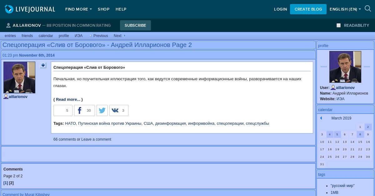The height and width of the screenshot is (196, 375).
Task: Click the user icon beside AILLARIONOV in header
Action: pyautogui.click(x=8, y=26)
